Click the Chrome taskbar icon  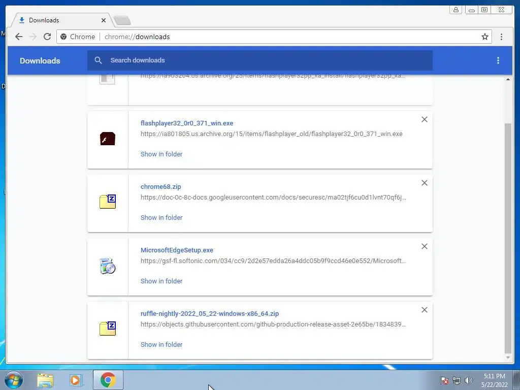[x=108, y=380]
